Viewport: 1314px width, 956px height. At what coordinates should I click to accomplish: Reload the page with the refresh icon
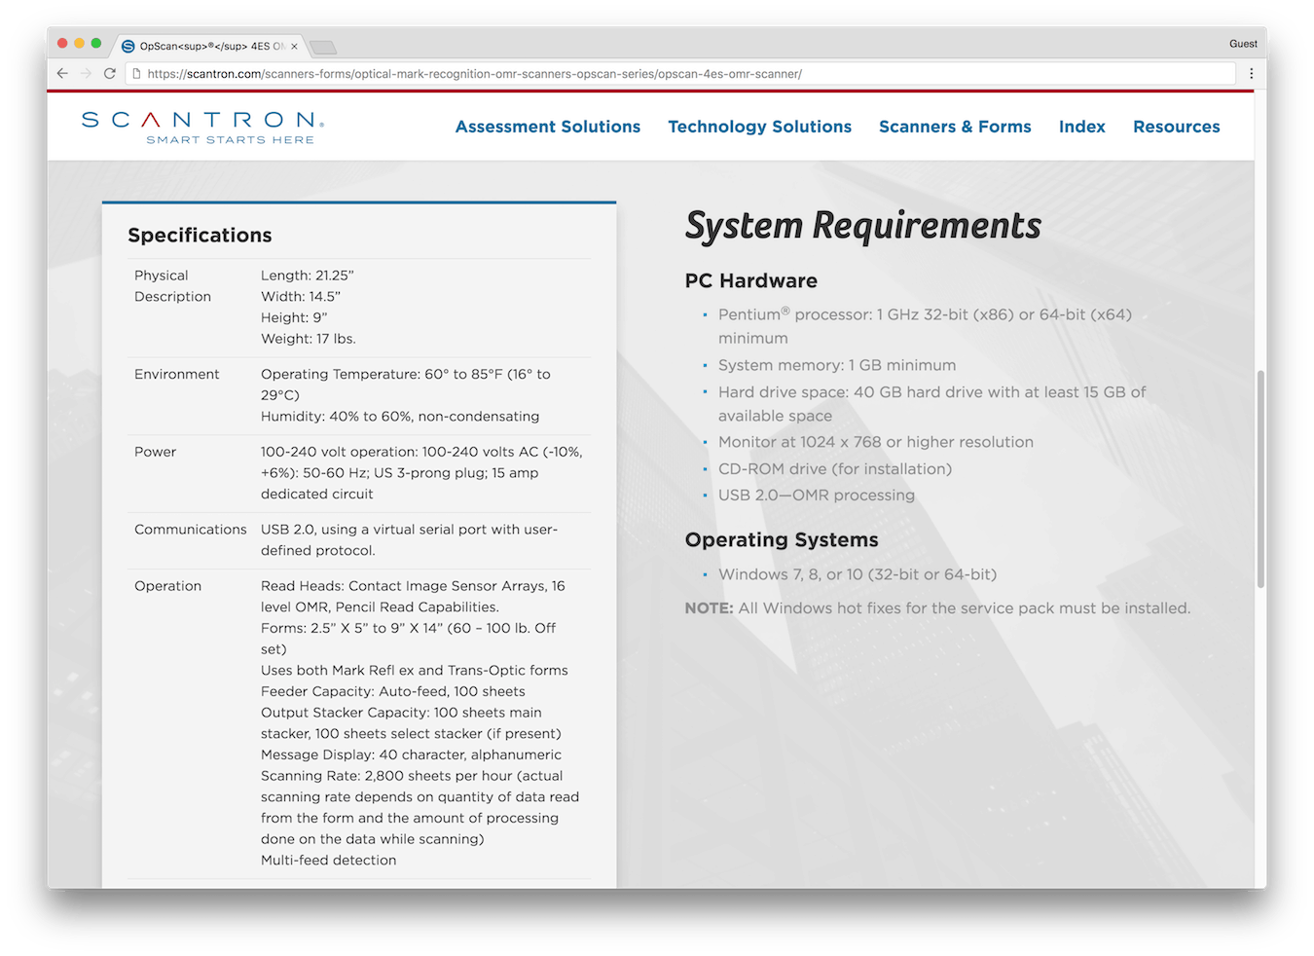point(110,73)
